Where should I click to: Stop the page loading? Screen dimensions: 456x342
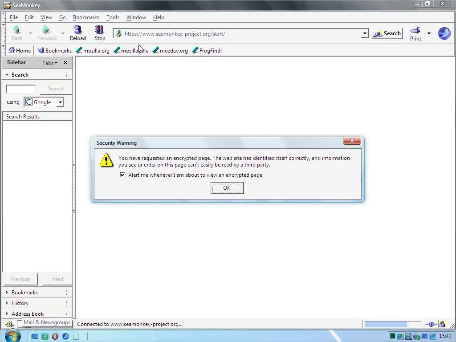tap(100, 33)
